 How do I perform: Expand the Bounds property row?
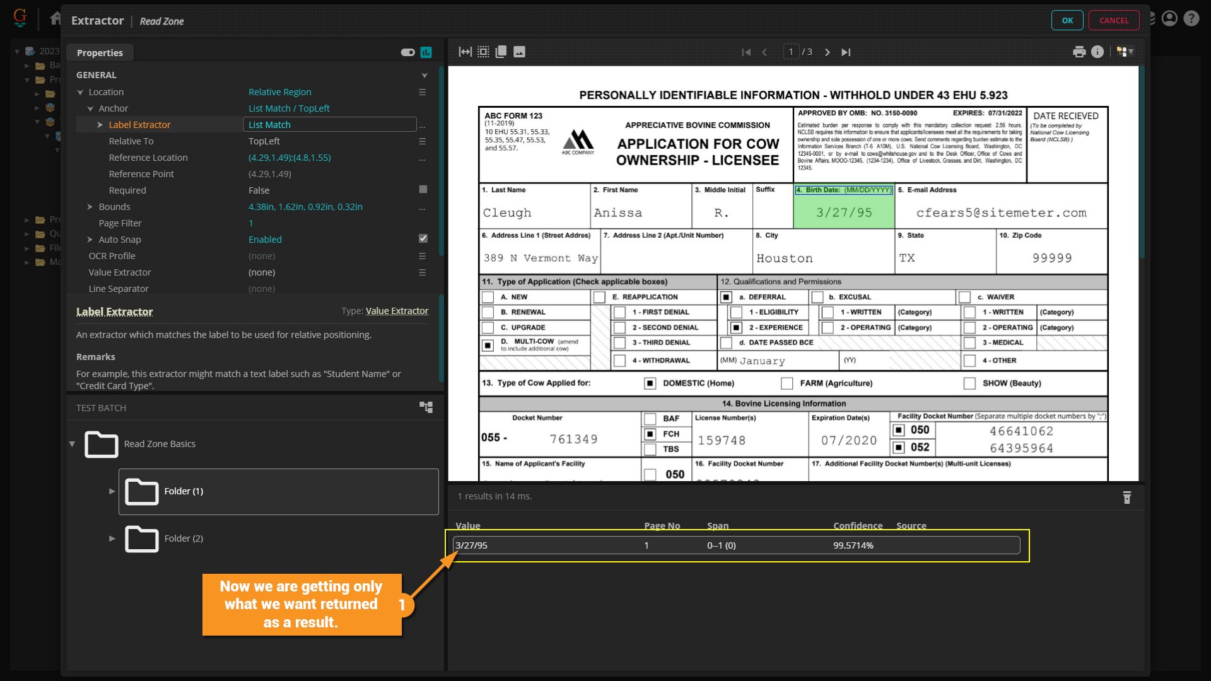(x=90, y=207)
